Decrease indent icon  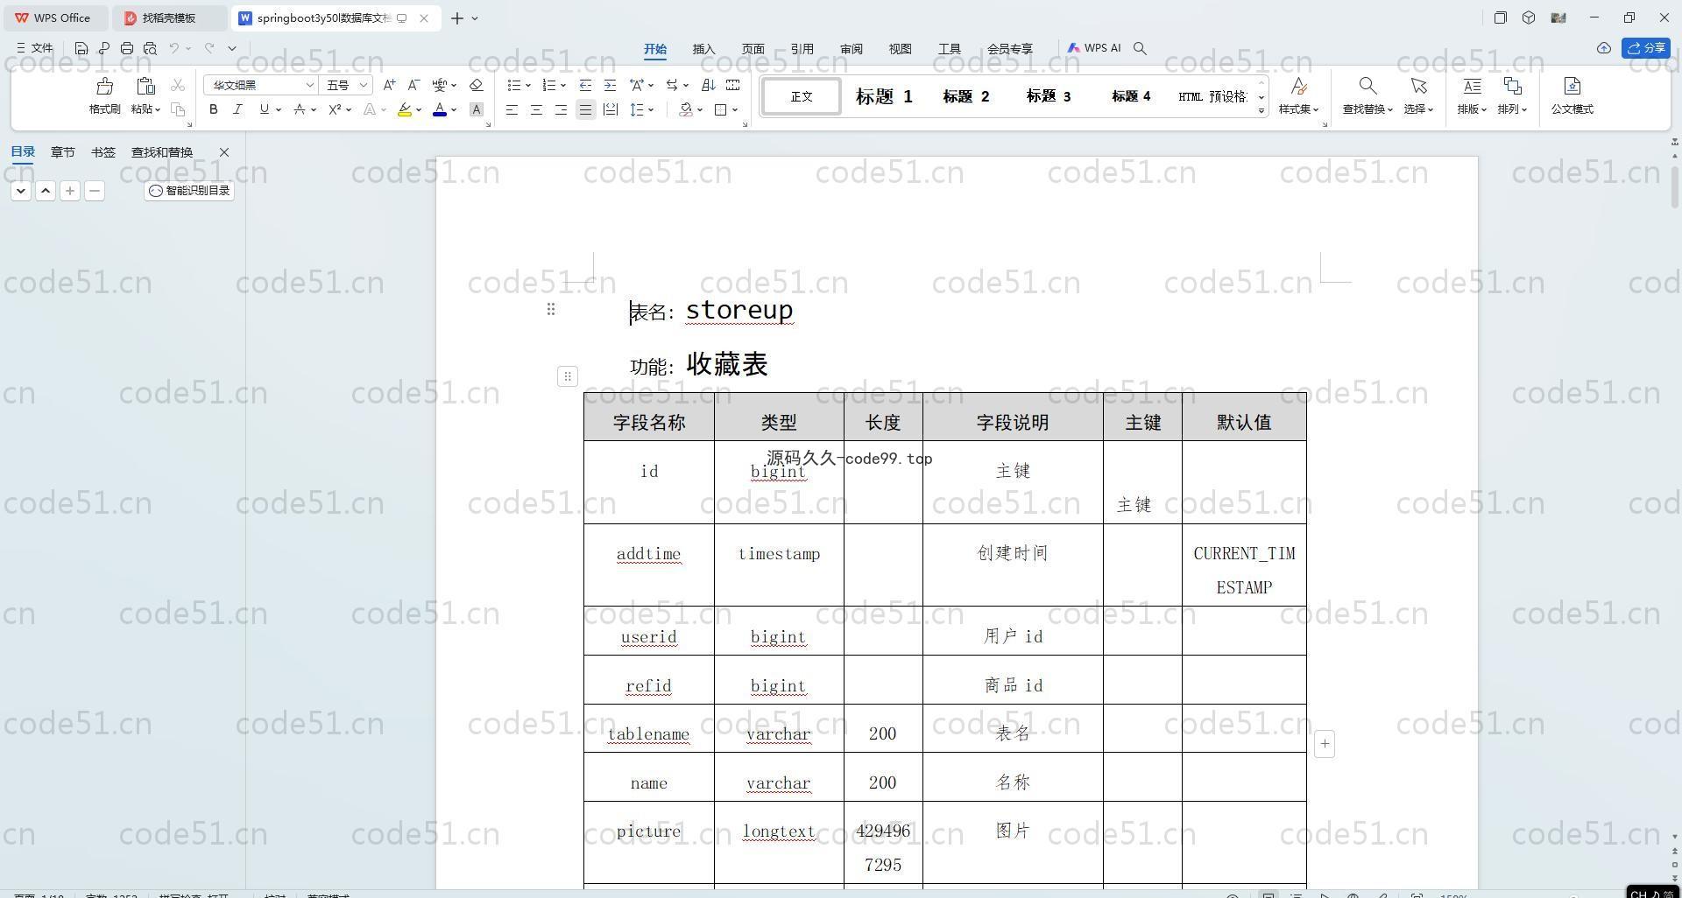pyautogui.click(x=585, y=85)
